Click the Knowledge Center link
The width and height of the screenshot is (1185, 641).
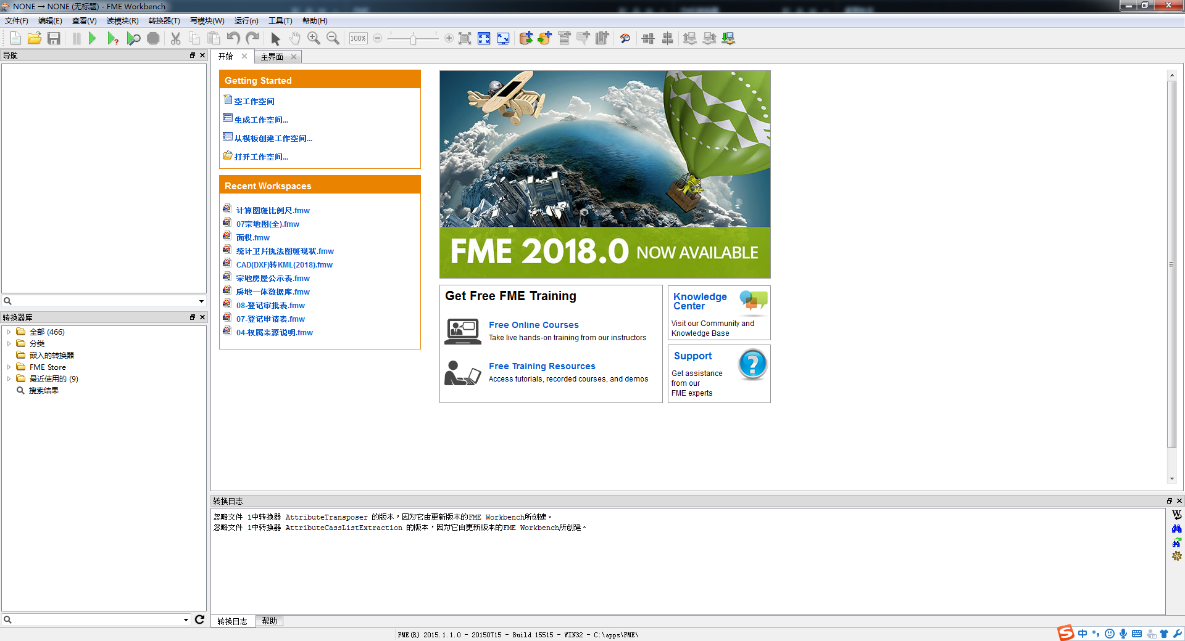[x=700, y=301]
